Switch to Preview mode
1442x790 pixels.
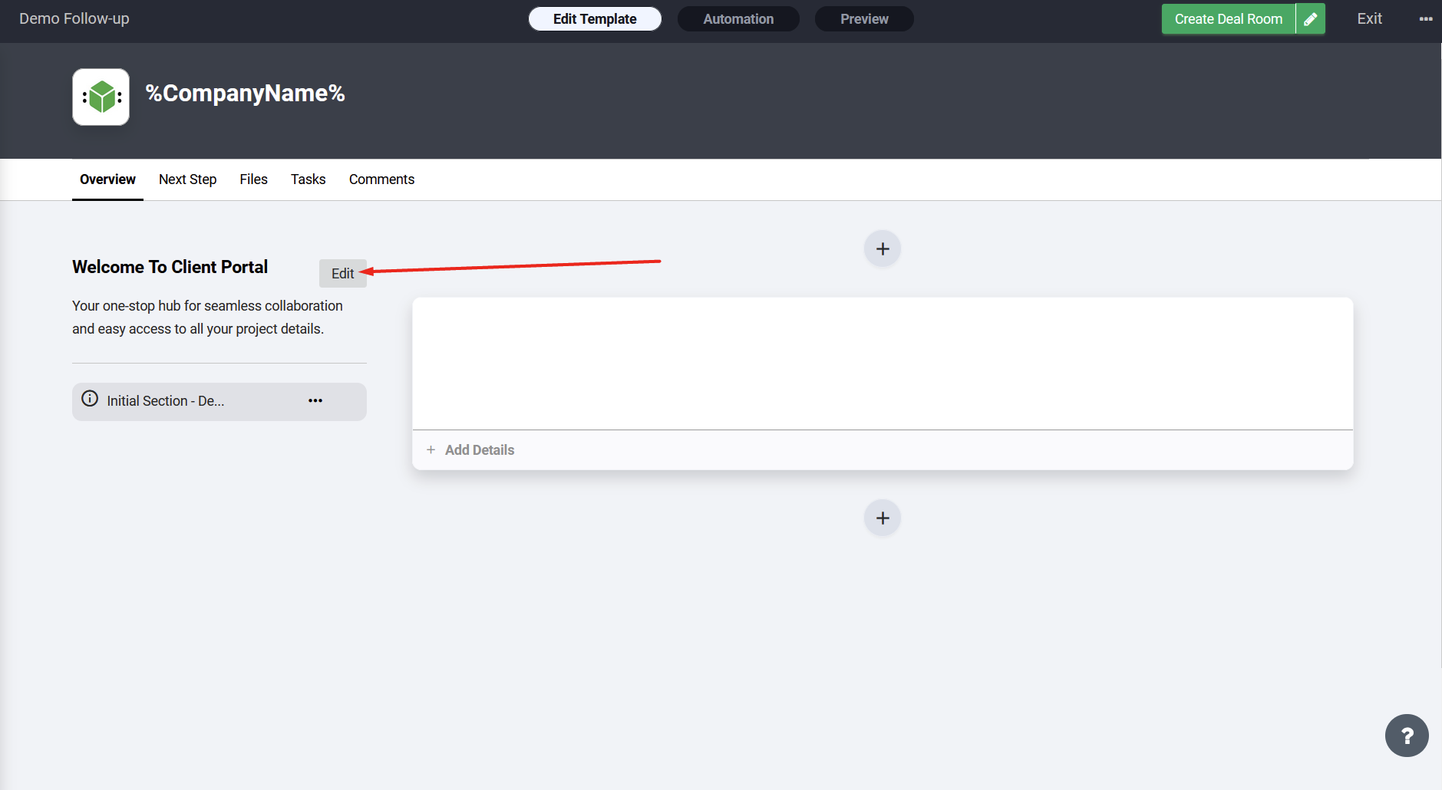click(864, 19)
